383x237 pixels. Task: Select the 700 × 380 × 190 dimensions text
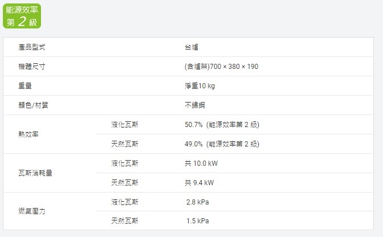[x=234, y=67]
